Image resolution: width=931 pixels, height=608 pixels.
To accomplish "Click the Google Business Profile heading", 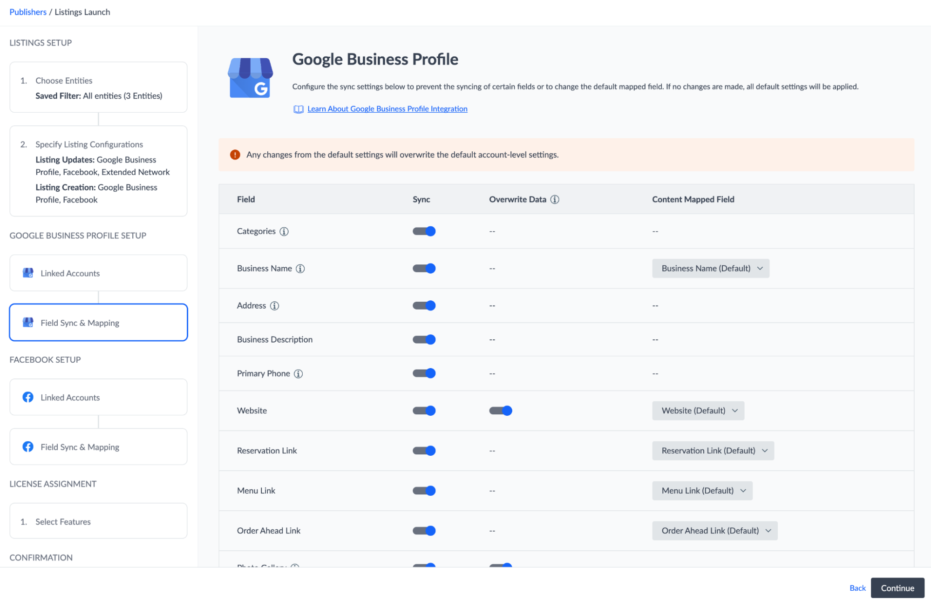I will point(375,60).
